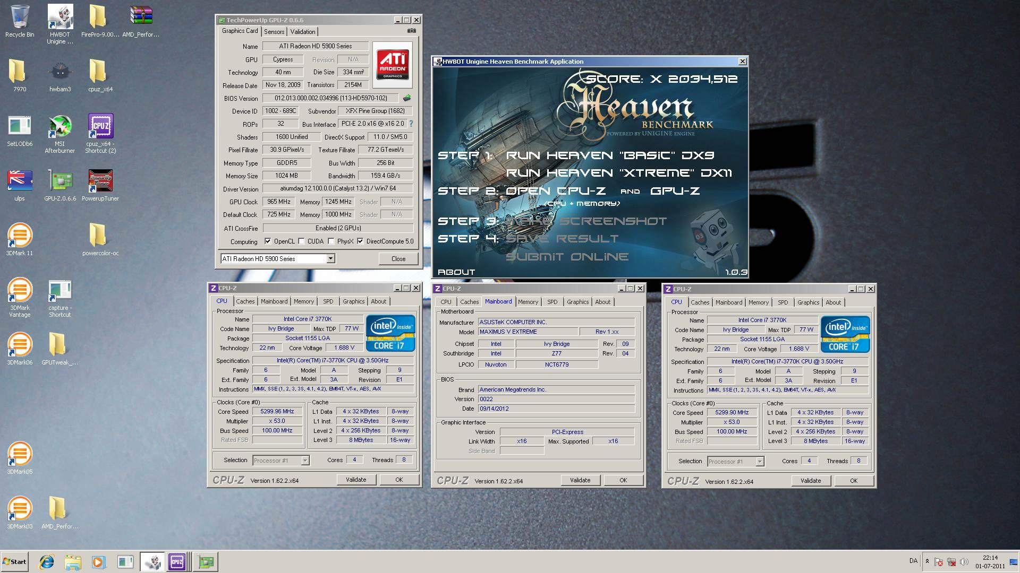The height and width of the screenshot is (573, 1020).
Task: Open Graphics tab in left CPU-Z window
Action: [x=353, y=301]
